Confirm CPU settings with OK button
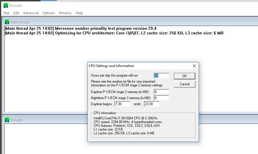 click(x=184, y=76)
